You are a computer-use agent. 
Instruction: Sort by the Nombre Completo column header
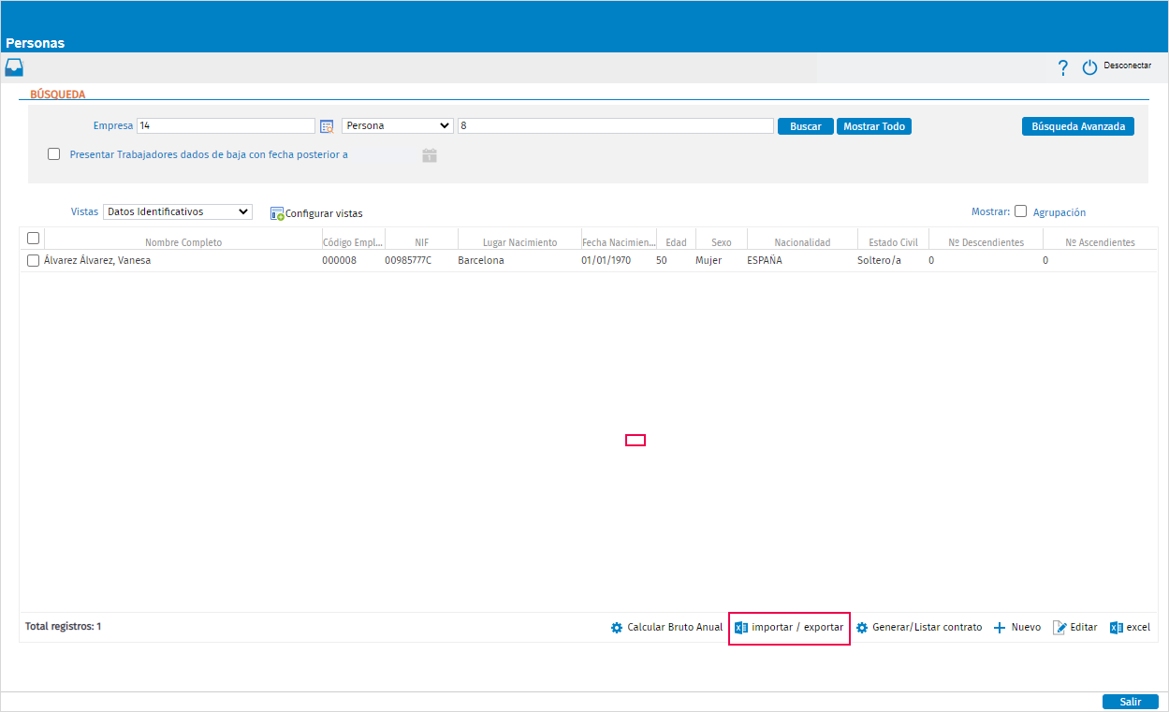click(x=183, y=242)
